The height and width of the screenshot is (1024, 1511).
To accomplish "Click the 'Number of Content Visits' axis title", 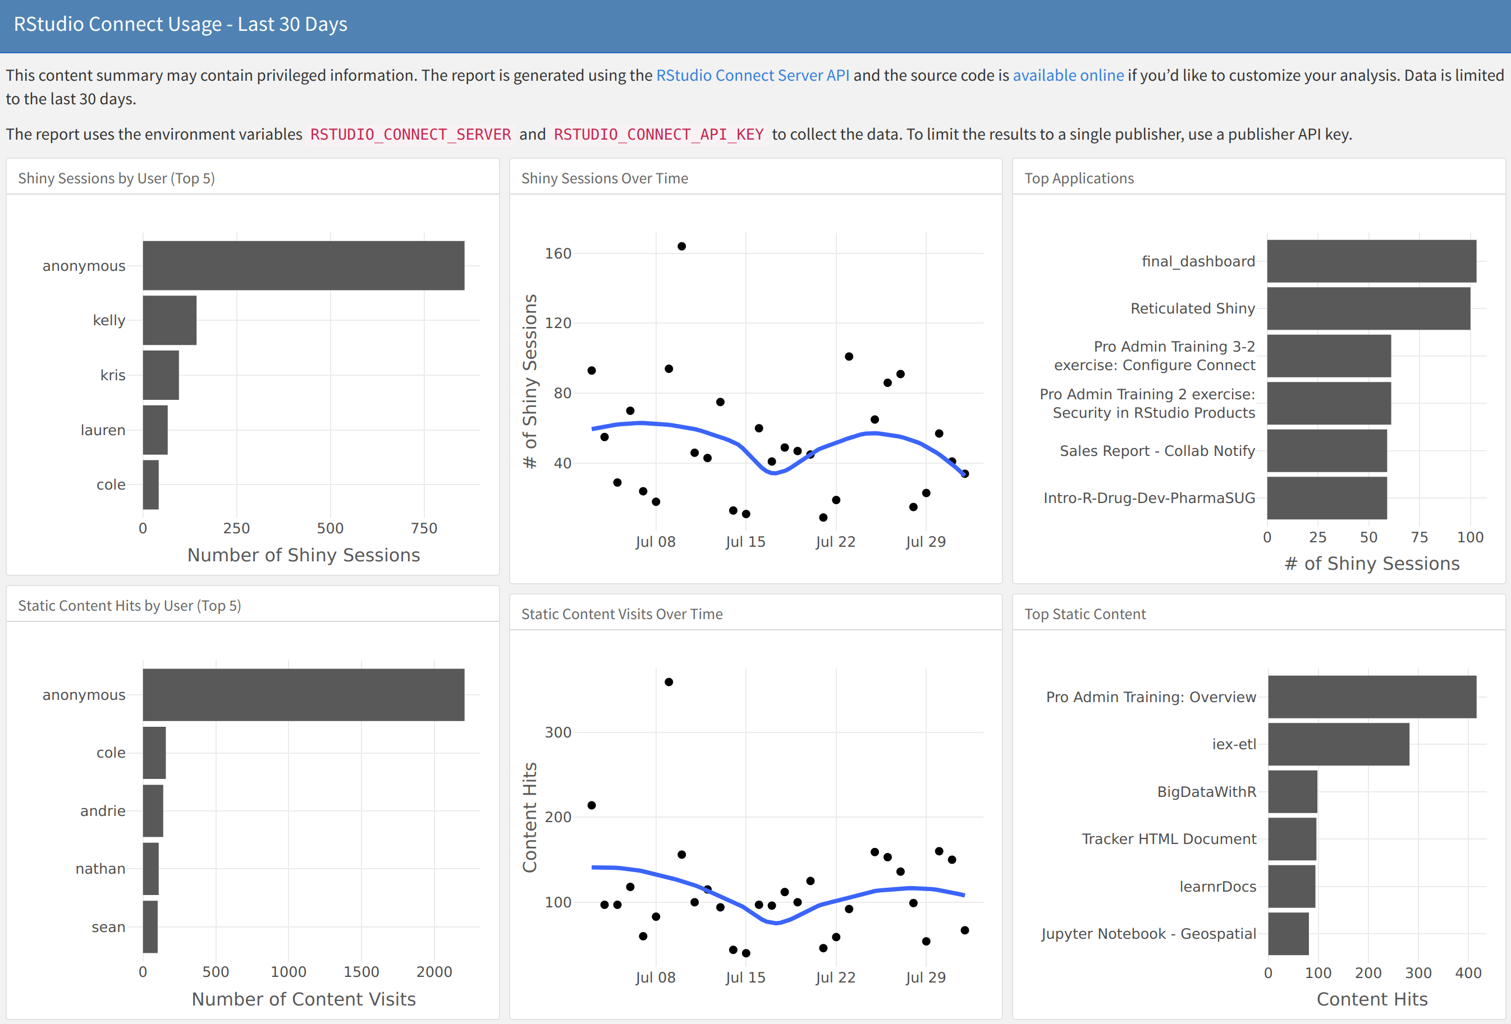I will click(304, 999).
